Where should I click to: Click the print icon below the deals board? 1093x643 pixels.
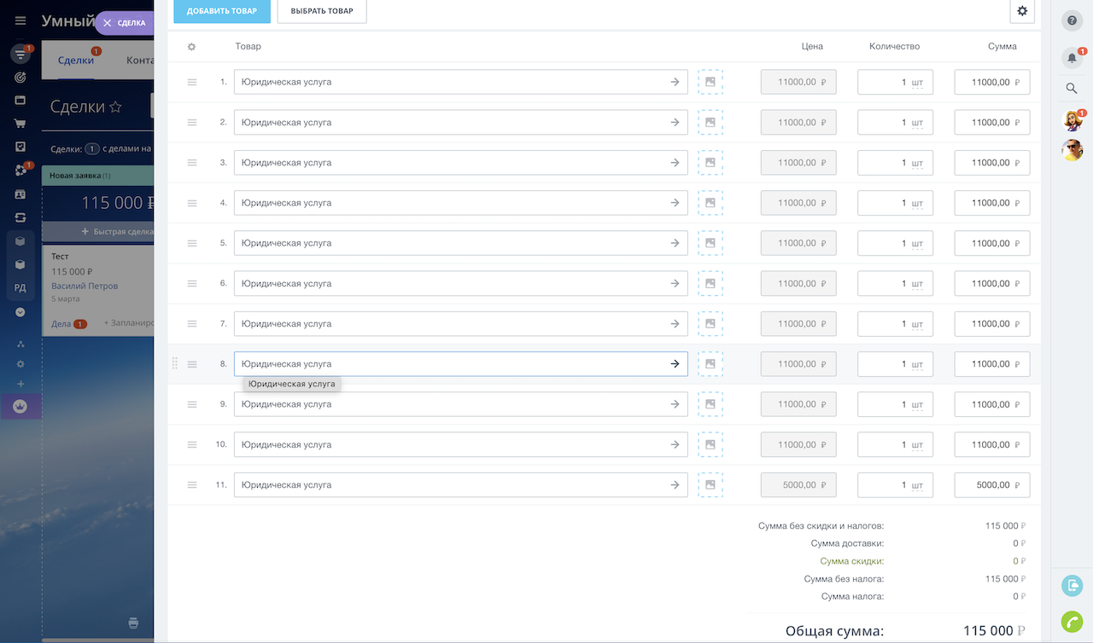(x=132, y=623)
